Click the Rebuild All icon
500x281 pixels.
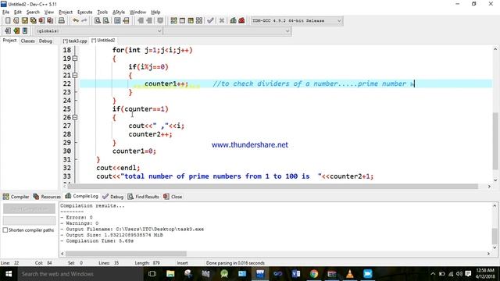tap(199, 21)
